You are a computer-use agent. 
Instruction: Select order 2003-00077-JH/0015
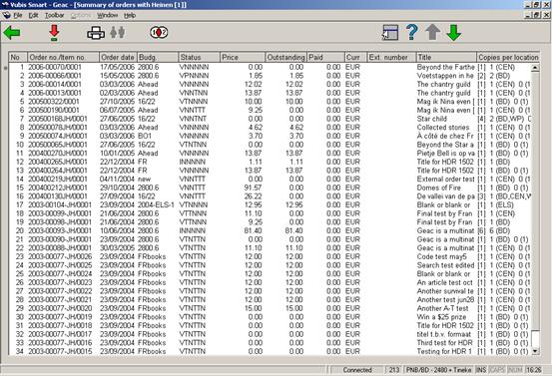(60, 351)
